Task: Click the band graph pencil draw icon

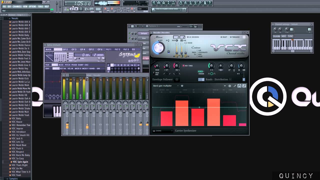Action: [x=234, y=86]
